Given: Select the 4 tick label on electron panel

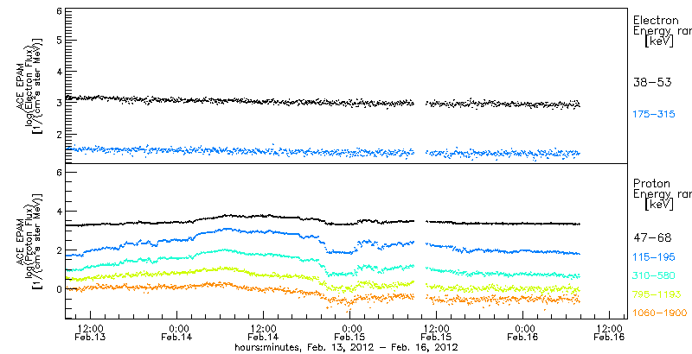Looking at the screenshot, I should tap(57, 72).
